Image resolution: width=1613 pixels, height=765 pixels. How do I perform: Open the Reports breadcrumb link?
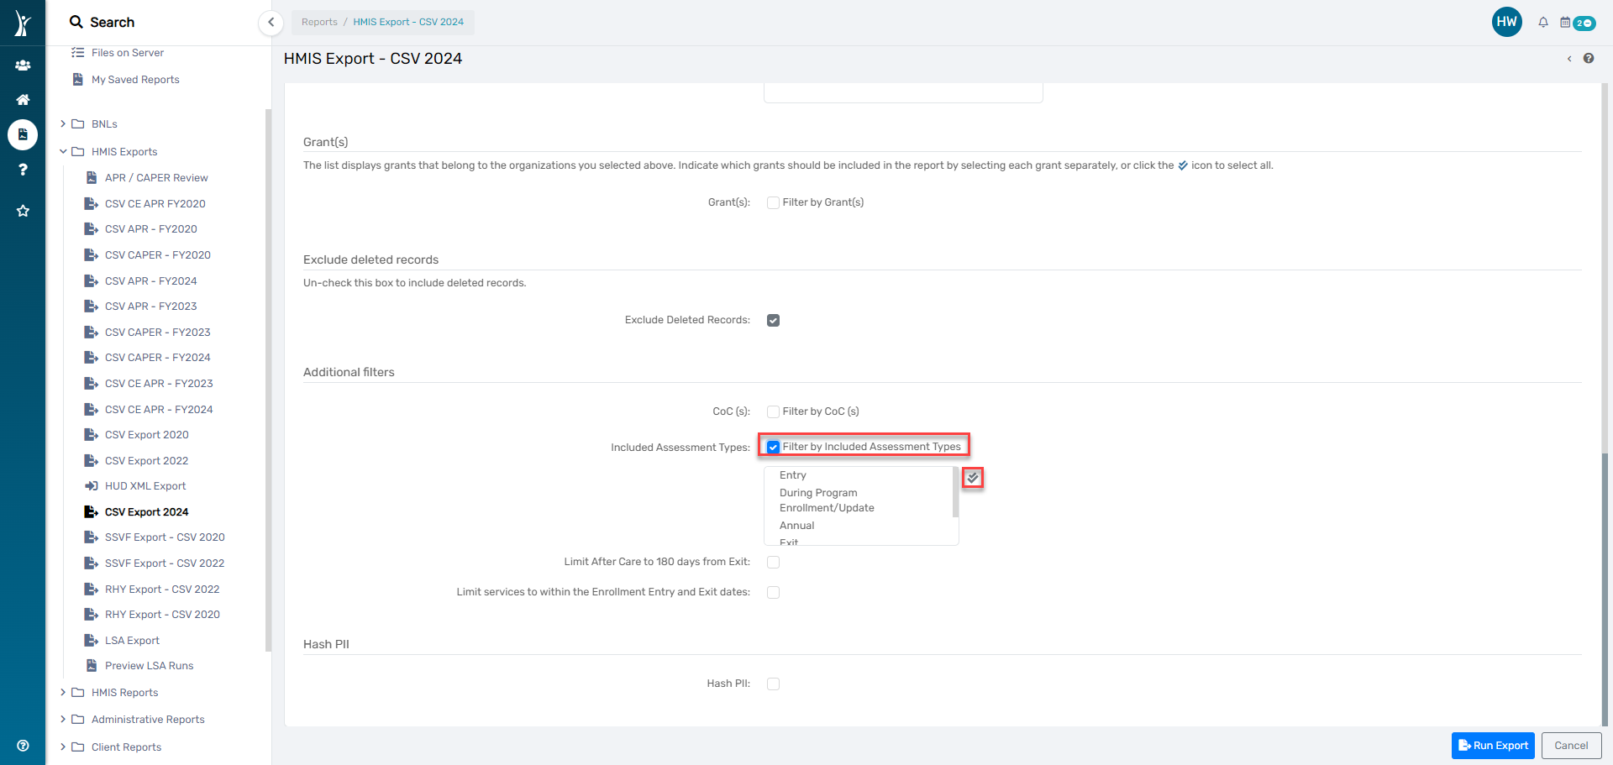point(319,21)
